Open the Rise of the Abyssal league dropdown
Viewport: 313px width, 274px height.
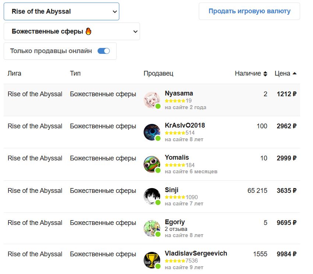61,11
